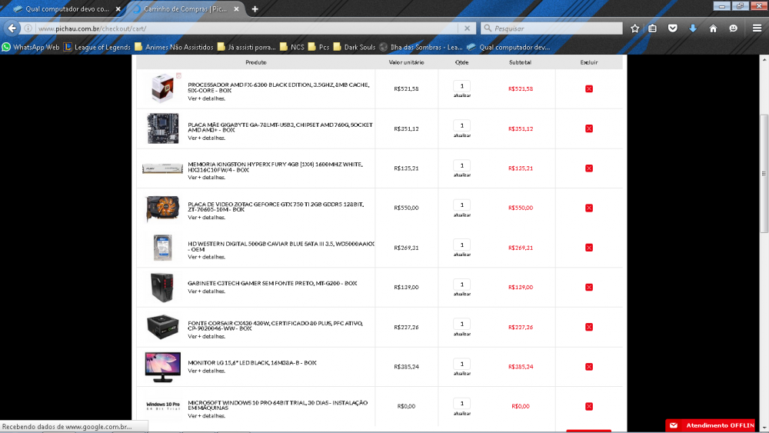This screenshot has height=433, width=769.
Task: Remove the AMD FX-6300 processor from cart
Action: (589, 89)
